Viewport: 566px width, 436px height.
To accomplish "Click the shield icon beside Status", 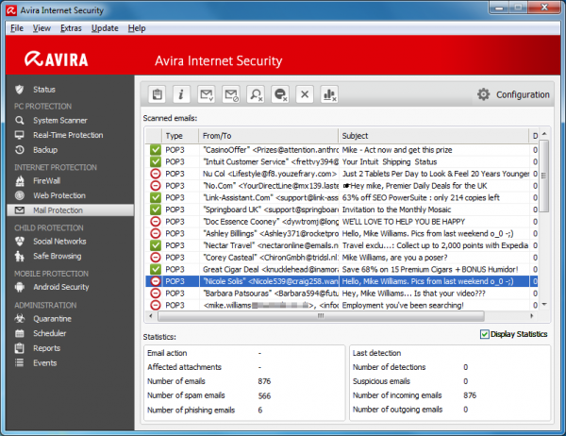I will click(20, 90).
